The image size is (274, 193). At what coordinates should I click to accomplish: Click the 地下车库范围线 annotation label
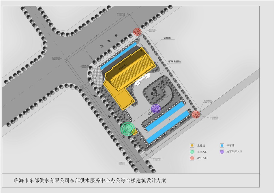point(174,62)
